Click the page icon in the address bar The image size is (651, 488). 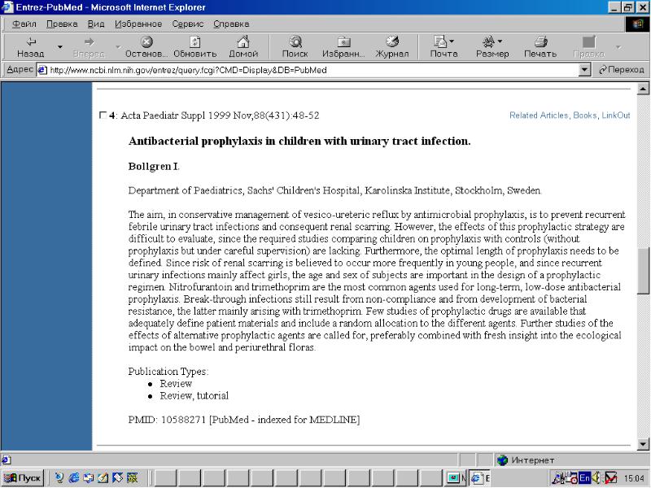(42, 70)
